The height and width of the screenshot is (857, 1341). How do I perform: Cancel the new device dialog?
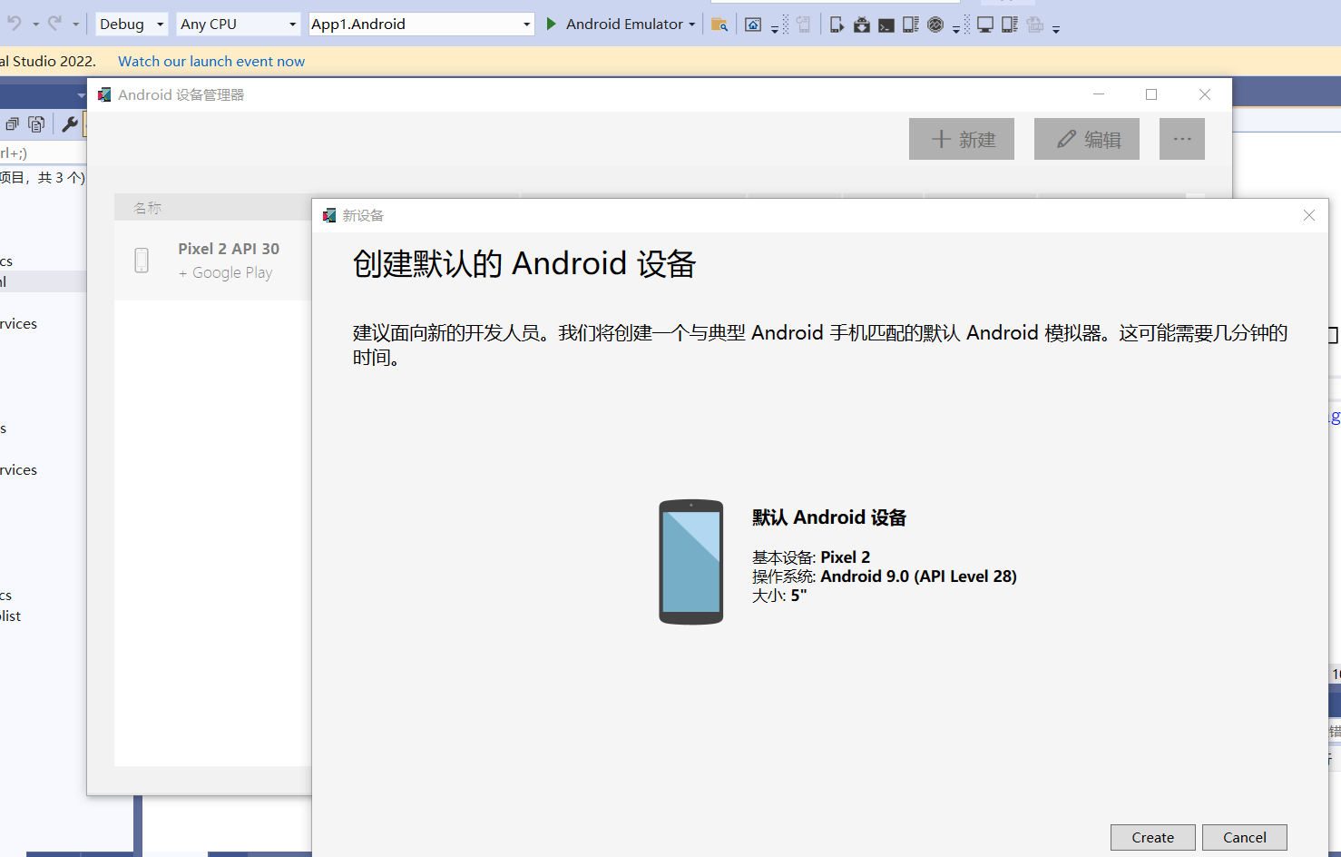1244,837
